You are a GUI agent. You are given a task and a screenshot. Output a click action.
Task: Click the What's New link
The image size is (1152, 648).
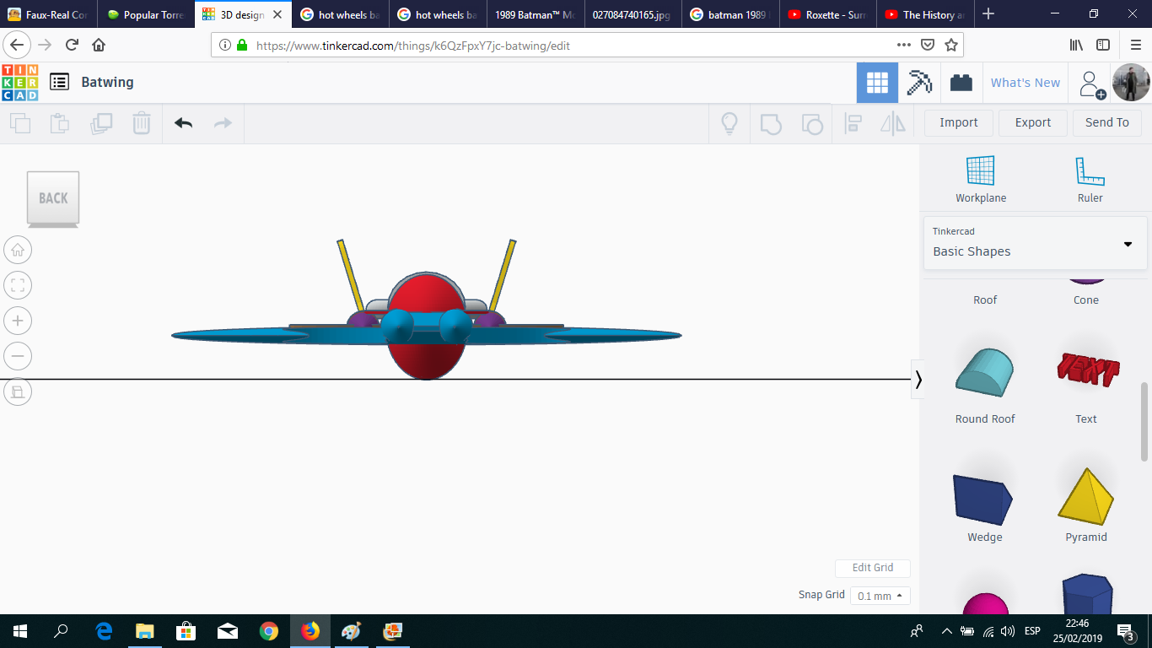[x=1025, y=83]
